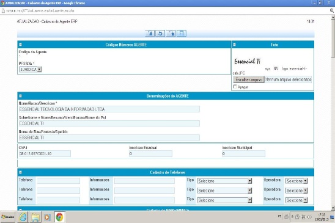Image resolution: width=335 pixels, height=223 pixels.
Task: Open the file explorer folder taskbar icon
Action: [35, 217]
